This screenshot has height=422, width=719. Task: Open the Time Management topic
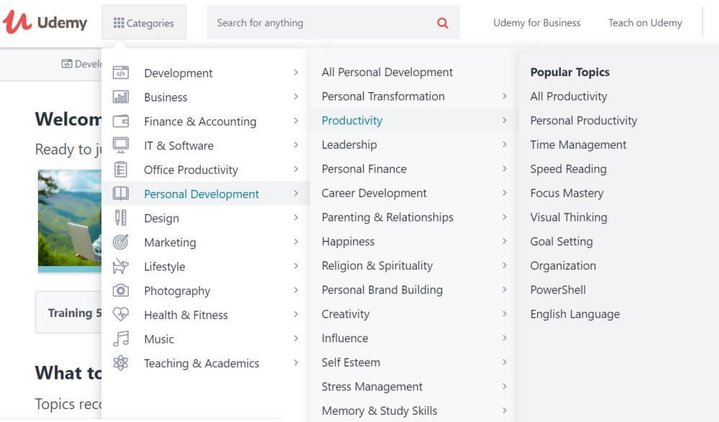578,145
